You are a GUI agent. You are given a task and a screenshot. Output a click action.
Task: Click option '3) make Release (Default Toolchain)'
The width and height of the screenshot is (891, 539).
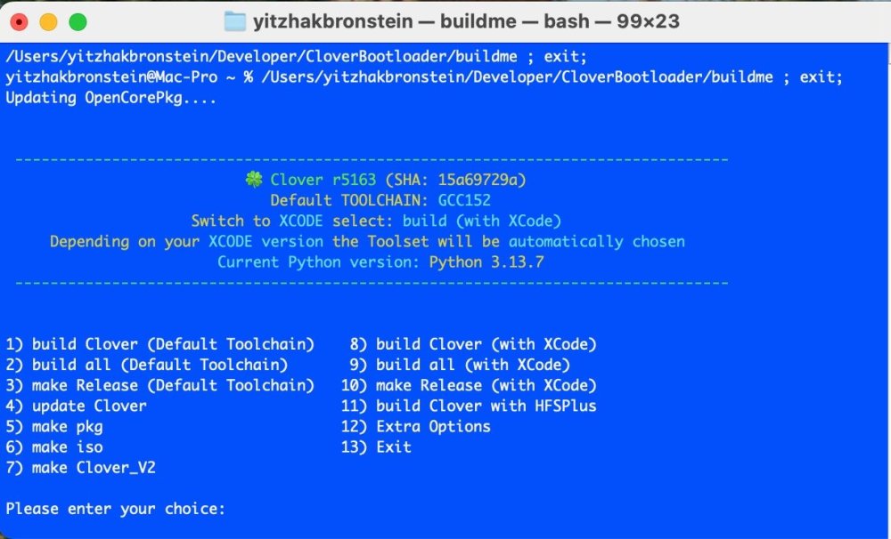159,385
